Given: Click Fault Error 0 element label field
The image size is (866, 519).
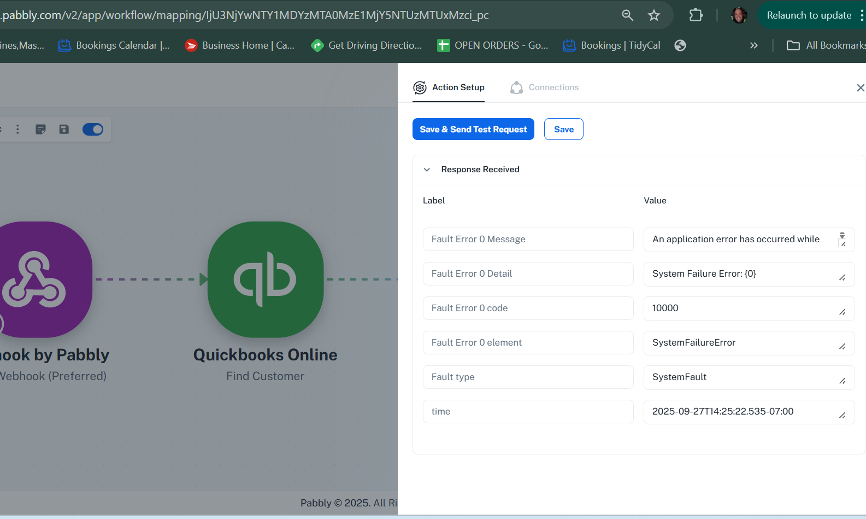Looking at the screenshot, I should point(528,342).
